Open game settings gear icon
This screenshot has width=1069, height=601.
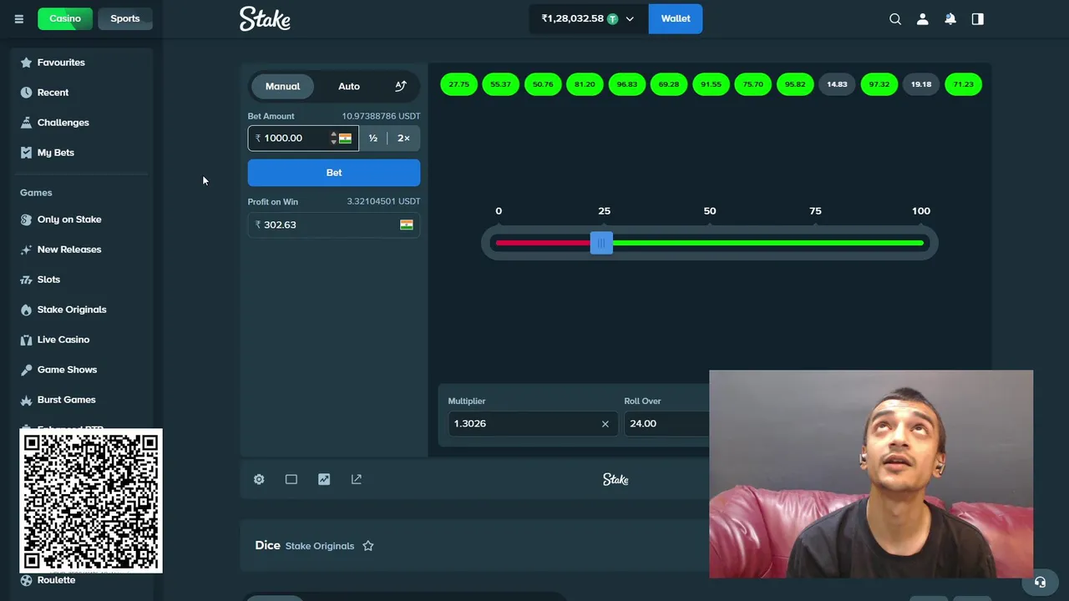coord(259,479)
